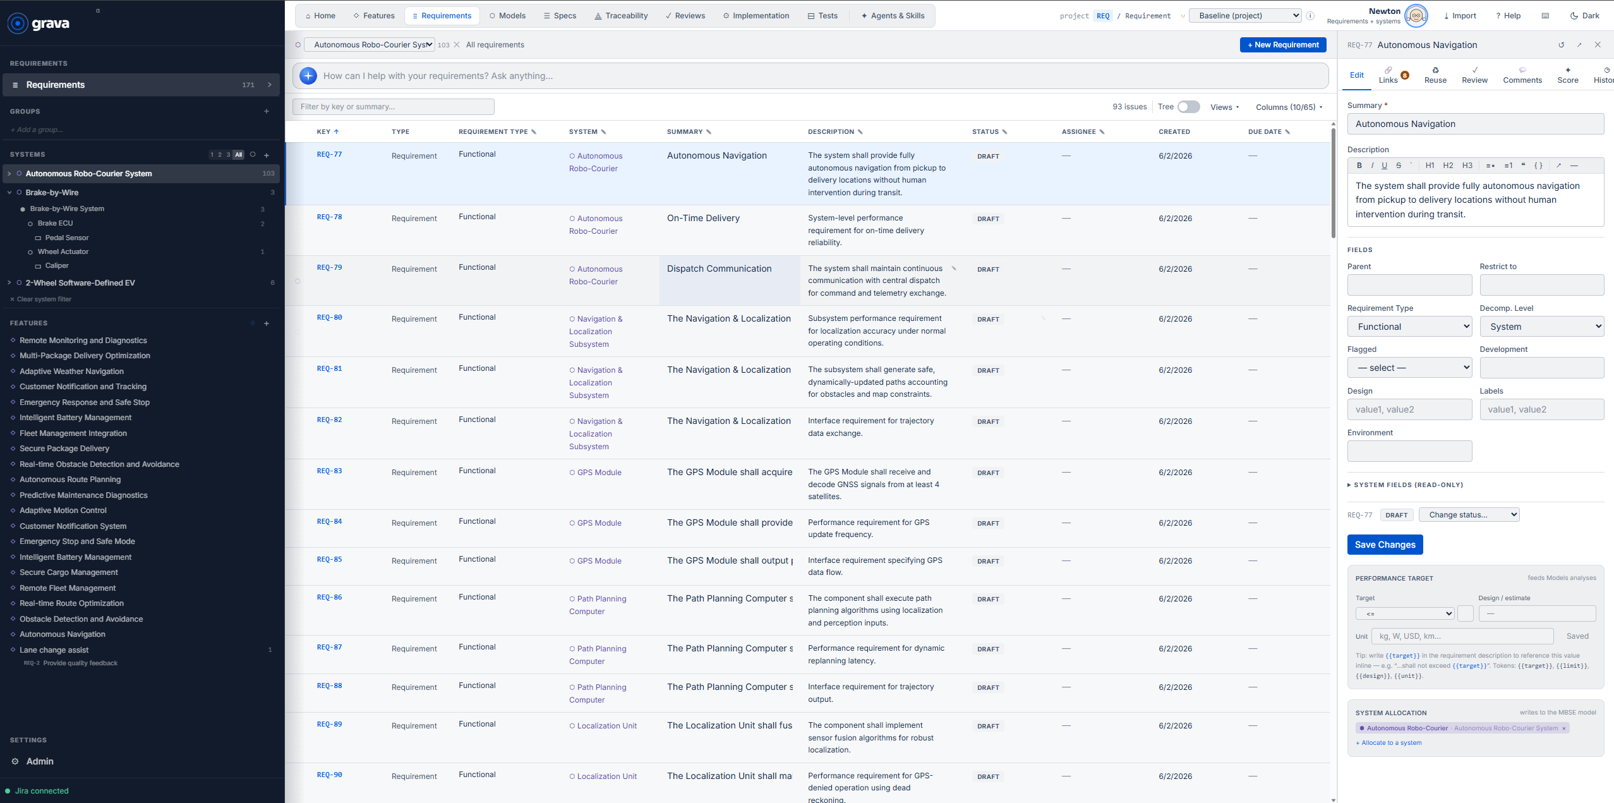Click Allocate to a system link
The height and width of the screenshot is (803, 1614).
(1388, 743)
